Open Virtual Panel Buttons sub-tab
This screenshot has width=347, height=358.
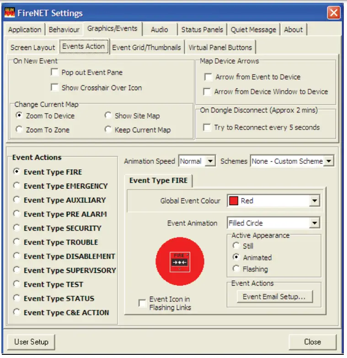pyautogui.click(x=220, y=48)
